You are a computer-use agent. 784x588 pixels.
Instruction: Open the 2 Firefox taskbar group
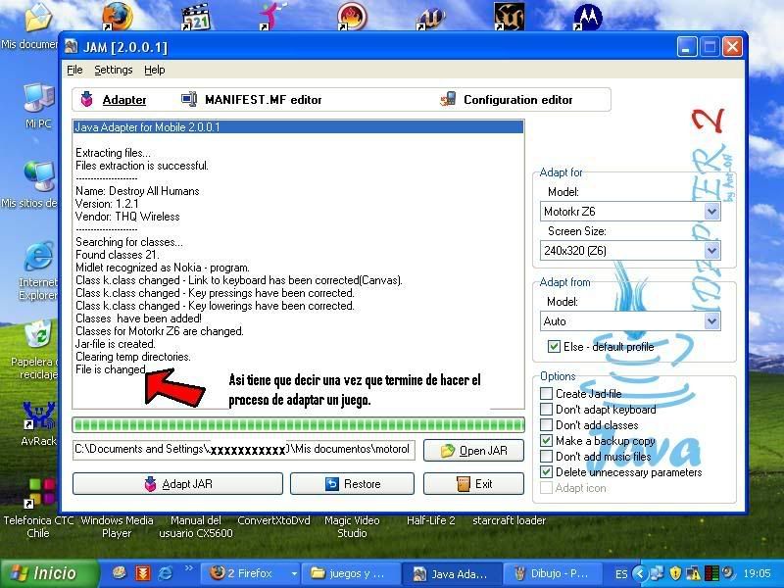click(x=250, y=573)
